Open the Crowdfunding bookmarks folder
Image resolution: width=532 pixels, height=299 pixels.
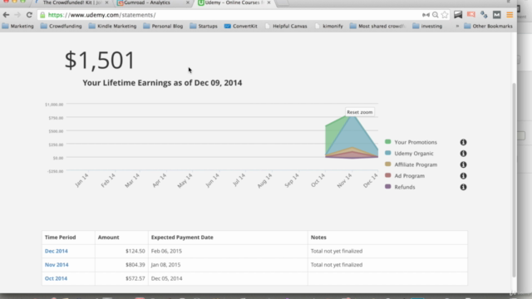pyautogui.click(x=61, y=26)
